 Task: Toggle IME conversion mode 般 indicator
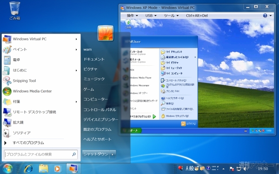(191, 168)
